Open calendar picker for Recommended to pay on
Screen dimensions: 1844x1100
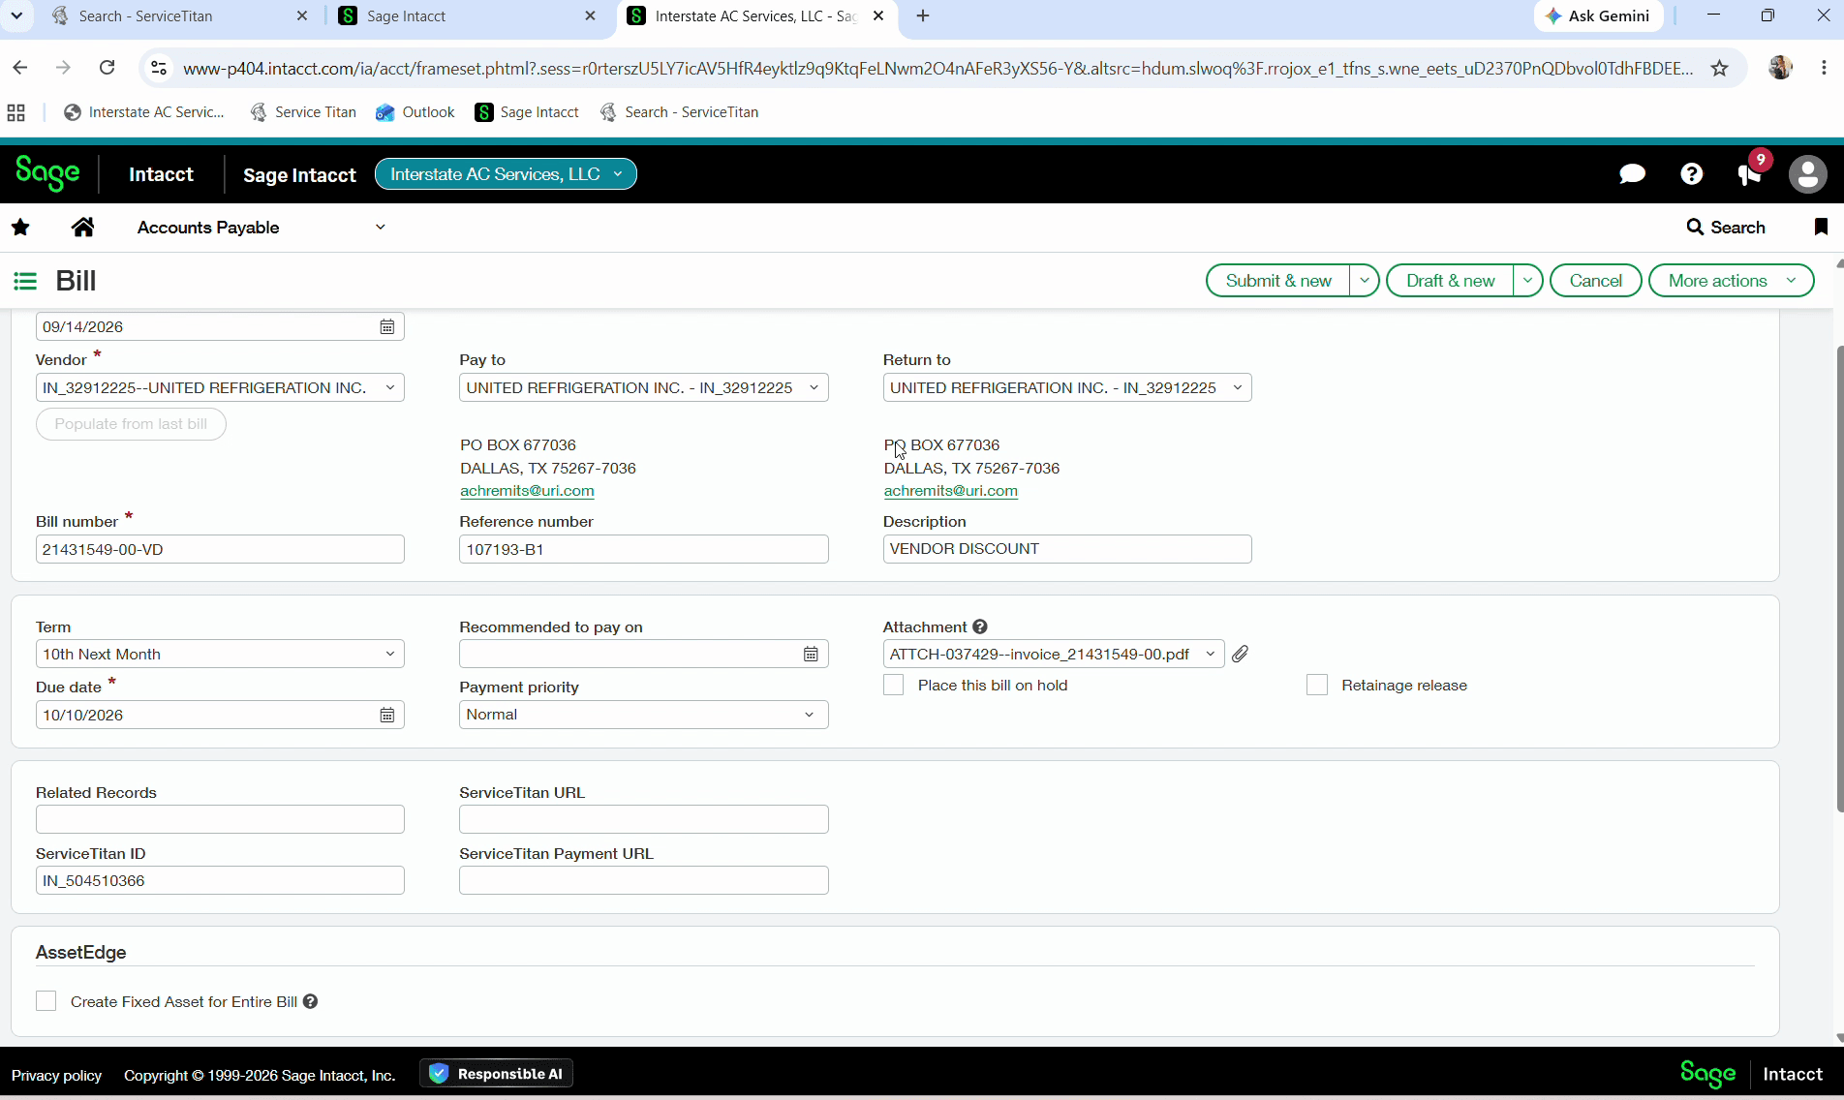pos(811,655)
